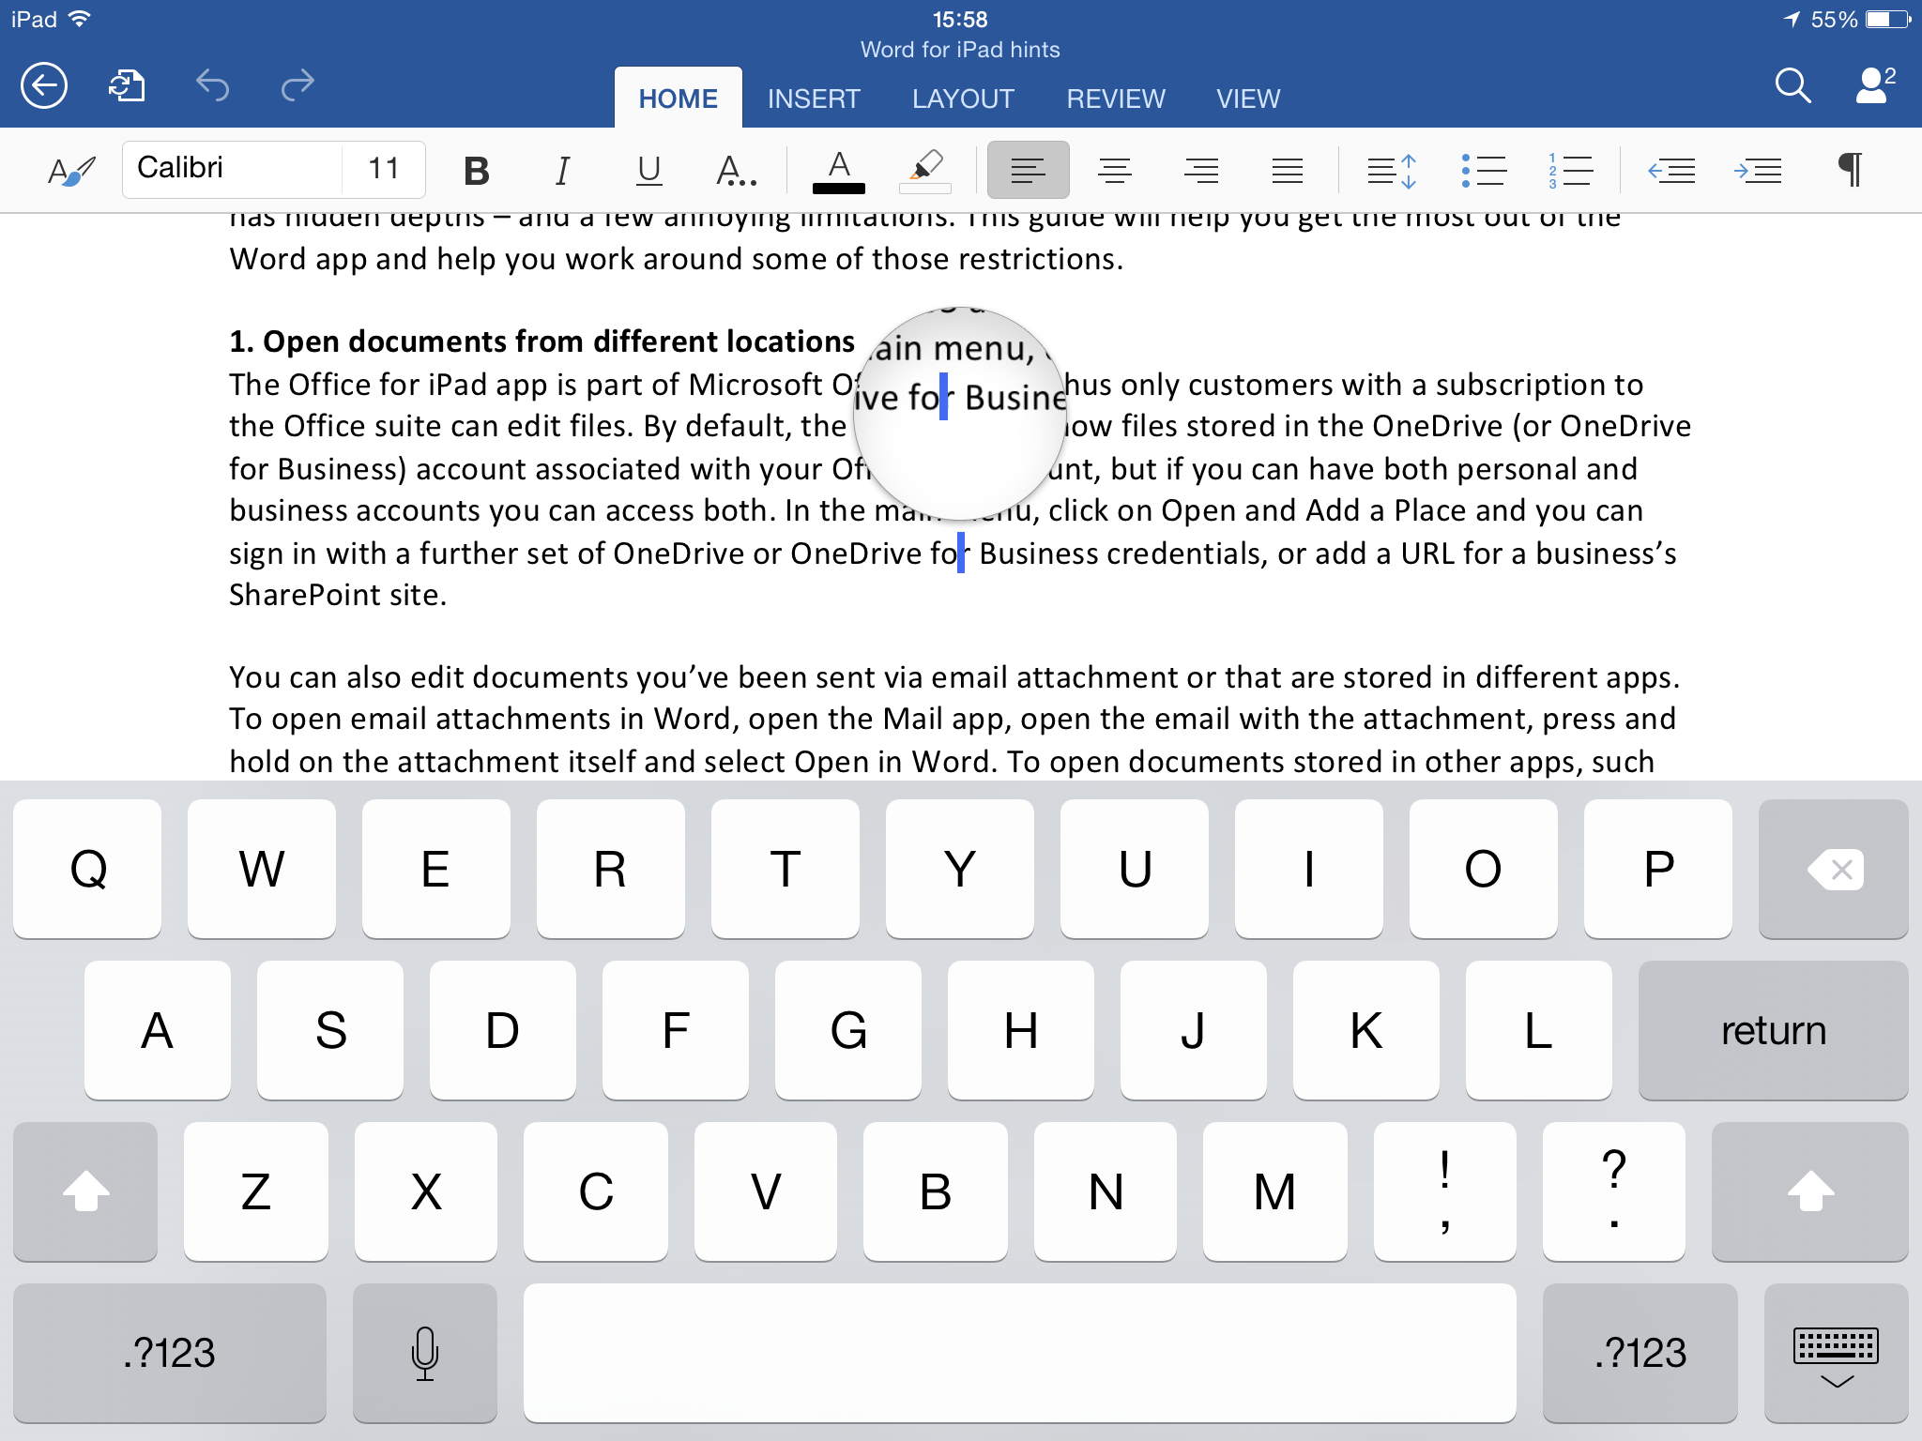Click the undo arrow

(x=213, y=86)
